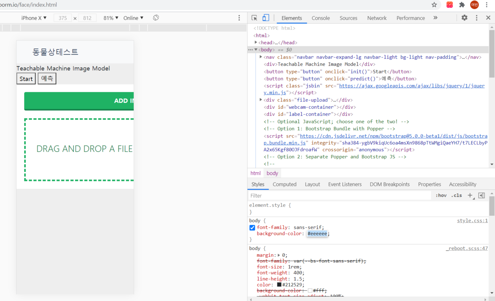Open Customize and control DevTools menu
The height and width of the screenshot is (301, 495).
pyautogui.click(x=476, y=18)
